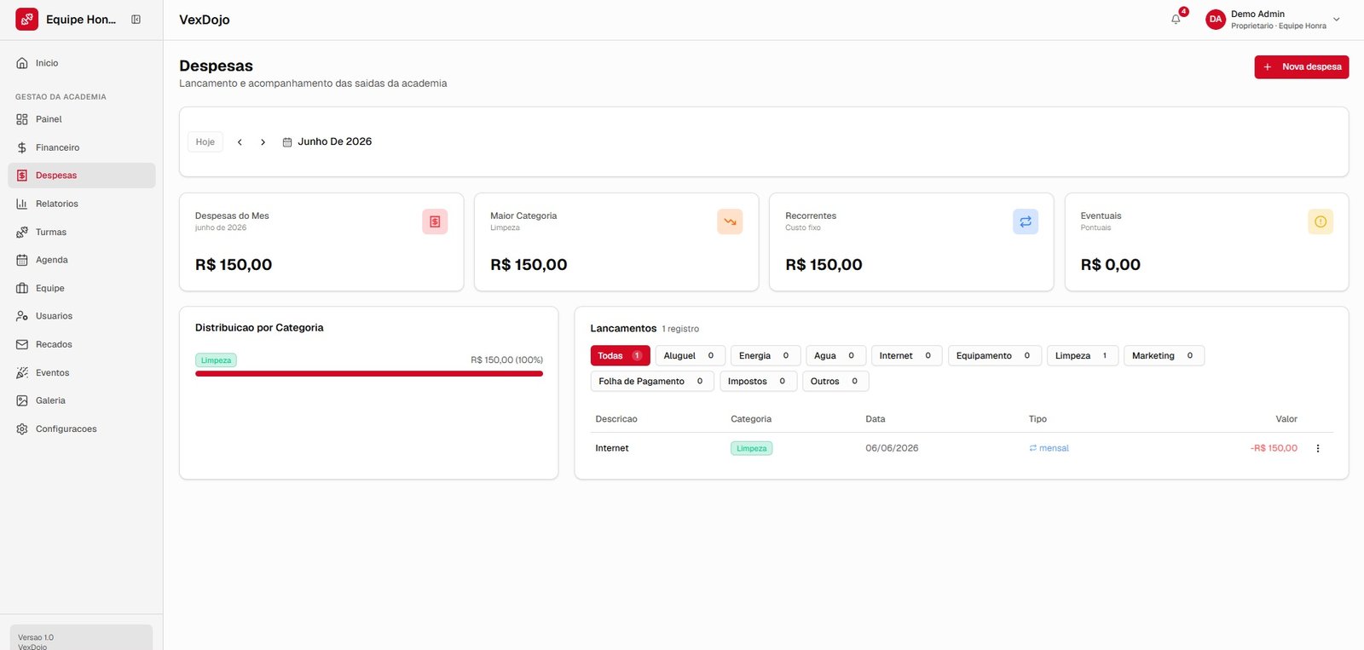The height and width of the screenshot is (650, 1364).
Task: Filter lancamentos by Equipamento
Action: [x=994, y=355]
